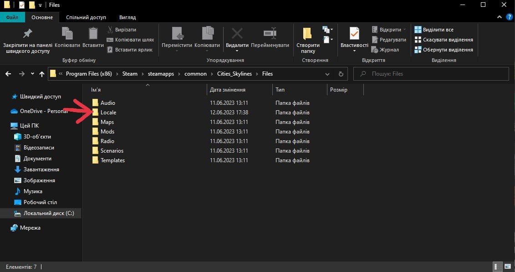The image size is (515, 272).
Task: Click the Вставити paste button
Action: [x=93, y=38]
